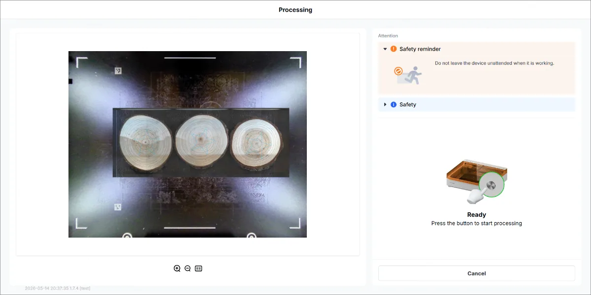
Task: Zoom out of the camera preview
Action: [x=188, y=268]
